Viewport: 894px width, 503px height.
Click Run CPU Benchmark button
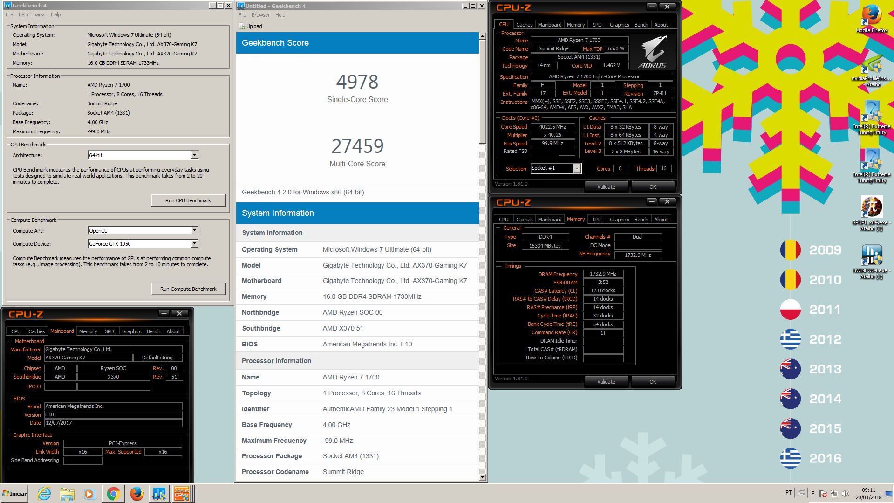[188, 200]
